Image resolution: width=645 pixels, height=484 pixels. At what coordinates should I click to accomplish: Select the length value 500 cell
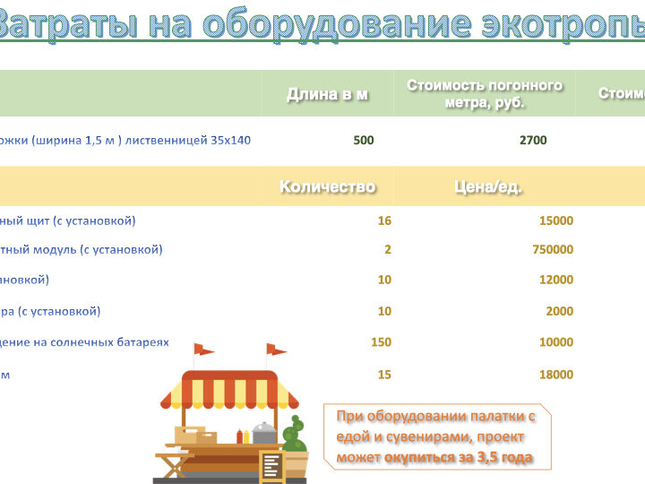pyautogui.click(x=363, y=140)
